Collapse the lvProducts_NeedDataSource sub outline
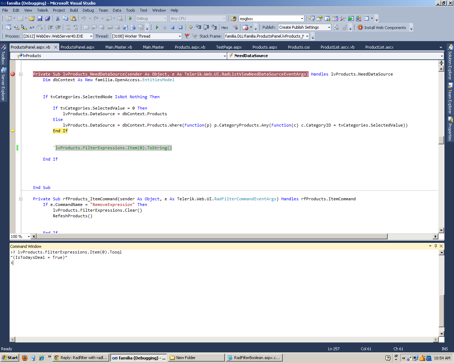Screen dimensions: 454x363 tap(21, 74)
